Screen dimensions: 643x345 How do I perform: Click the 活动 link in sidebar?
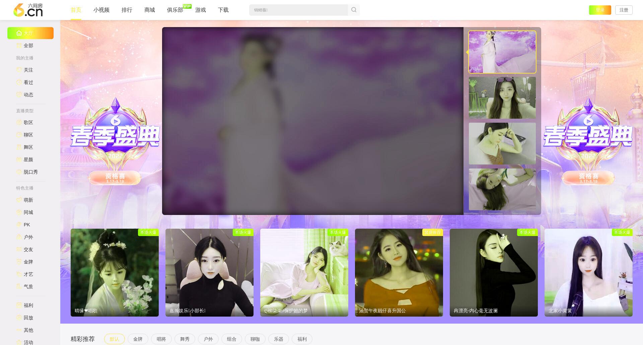pos(28,342)
